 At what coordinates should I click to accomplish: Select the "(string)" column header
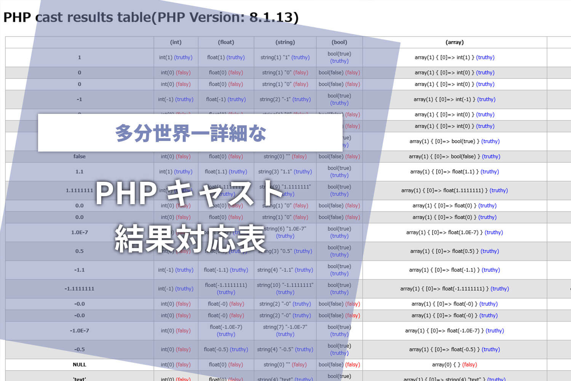285,42
